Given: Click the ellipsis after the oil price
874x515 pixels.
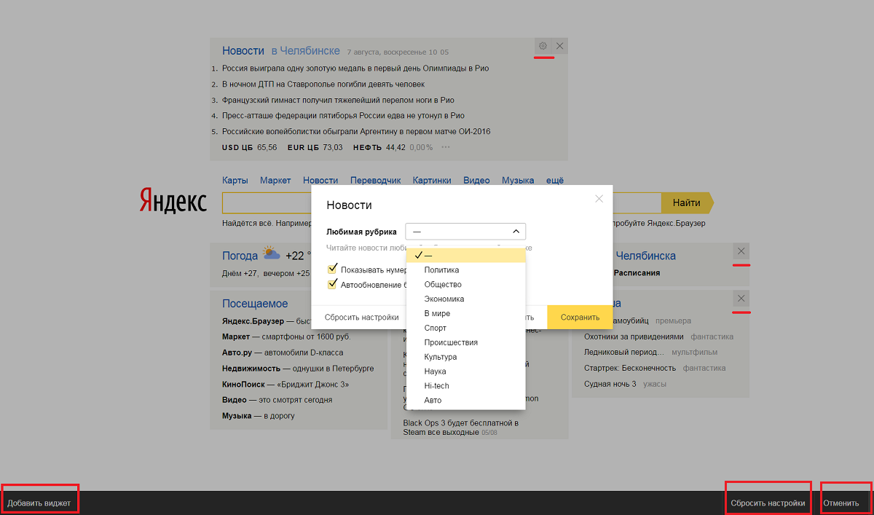Looking at the screenshot, I should click(x=446, y=147).
